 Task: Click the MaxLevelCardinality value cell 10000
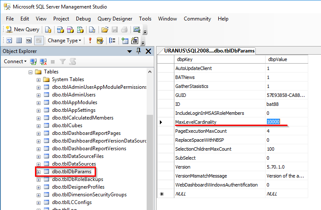point(286,122)
